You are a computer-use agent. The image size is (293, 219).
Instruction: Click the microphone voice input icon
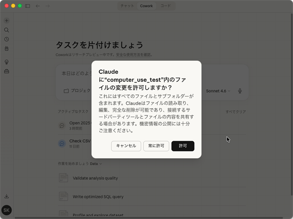tap(240, 91)
